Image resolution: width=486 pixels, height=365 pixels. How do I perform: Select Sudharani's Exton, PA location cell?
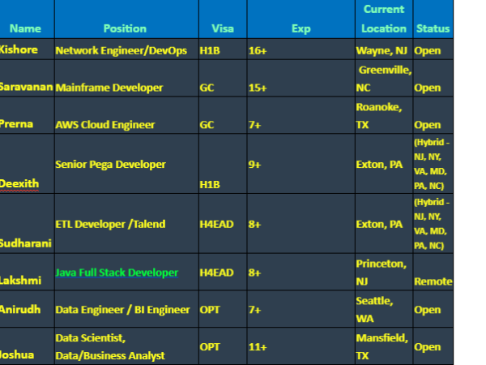click(x=384, y=224)
